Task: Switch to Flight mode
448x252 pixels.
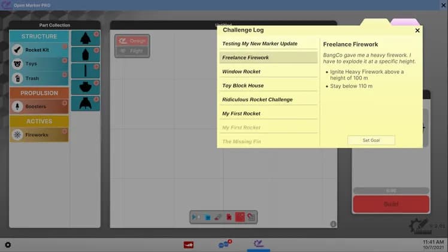Action: coord(132,51)
